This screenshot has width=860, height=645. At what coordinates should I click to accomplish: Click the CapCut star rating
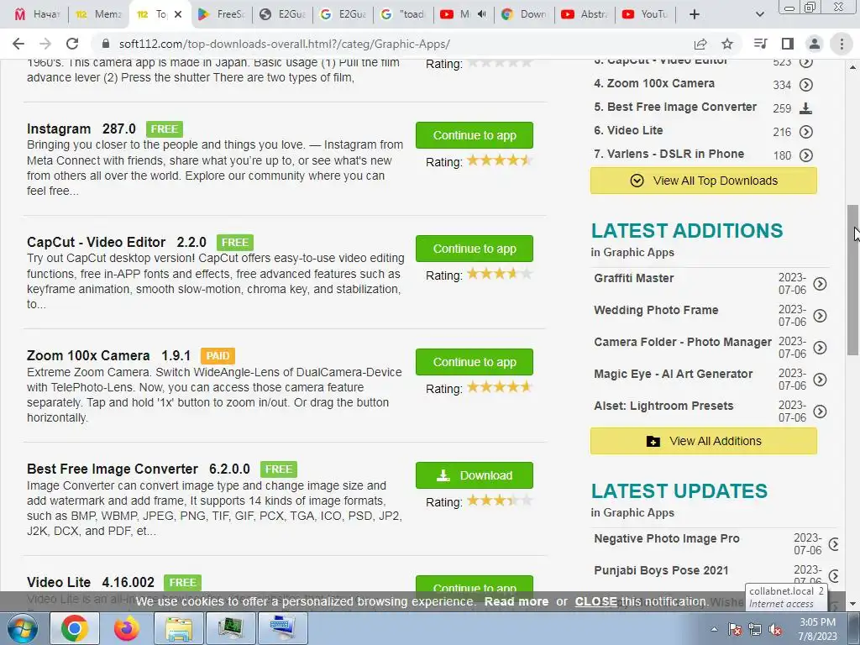[x=499, y=274]
